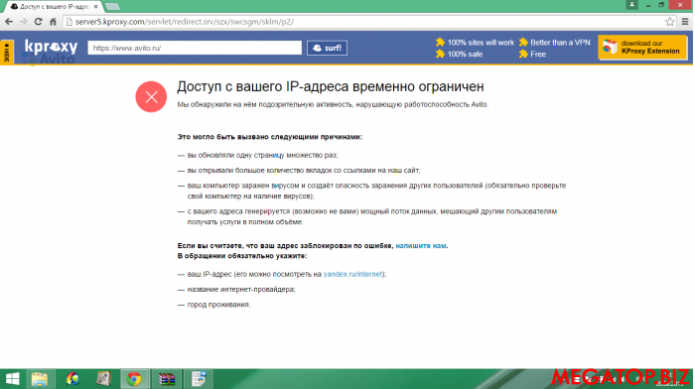Collapse KProxy bar via HIDE tab
The width and height of the screenshot is (695, 389).
[x=7, y=53]
